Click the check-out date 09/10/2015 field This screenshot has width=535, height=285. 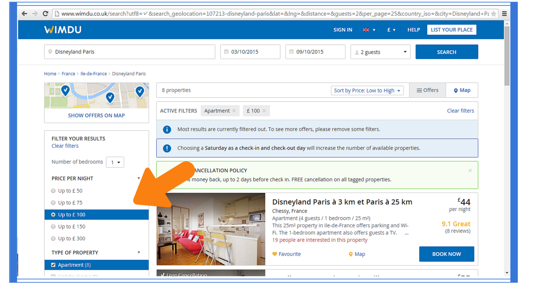coord(315,52)
